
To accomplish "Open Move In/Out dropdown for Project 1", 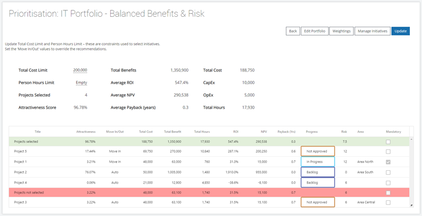I will click(115, 162).
